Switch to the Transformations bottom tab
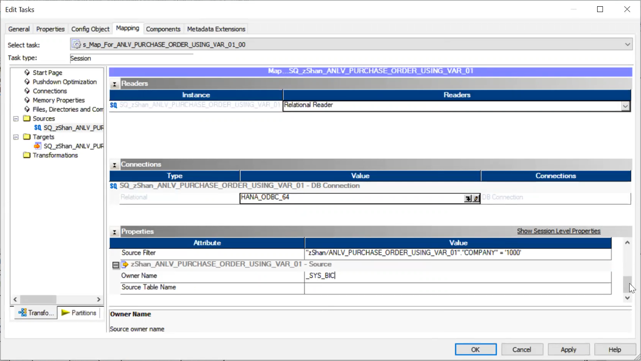 point(36,313)
